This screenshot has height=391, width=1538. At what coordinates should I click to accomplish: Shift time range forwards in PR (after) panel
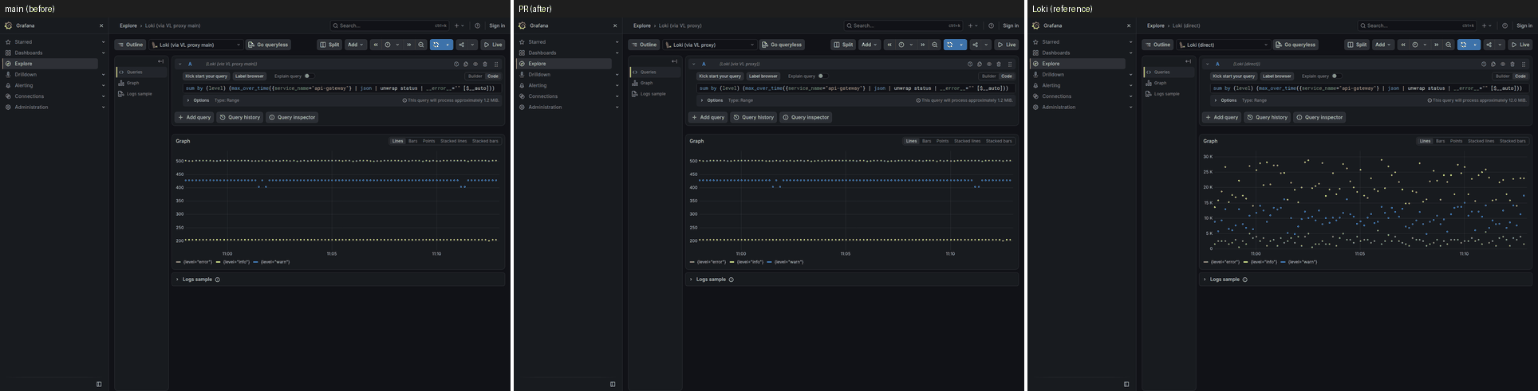(x=923, y=45)
